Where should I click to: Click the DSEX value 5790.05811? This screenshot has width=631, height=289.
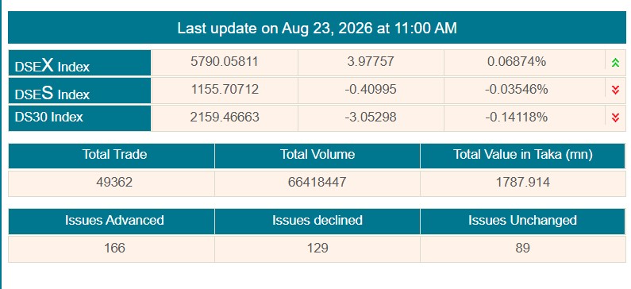tap(225, 62)
